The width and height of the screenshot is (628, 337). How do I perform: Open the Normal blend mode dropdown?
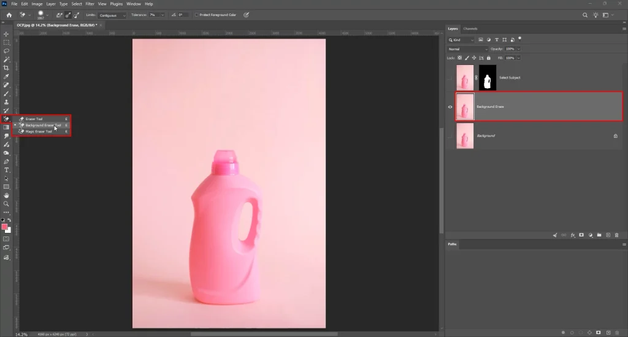click(x=467, y=49)
